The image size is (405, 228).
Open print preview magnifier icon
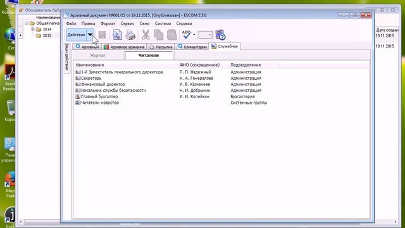(x=117, y=35)
